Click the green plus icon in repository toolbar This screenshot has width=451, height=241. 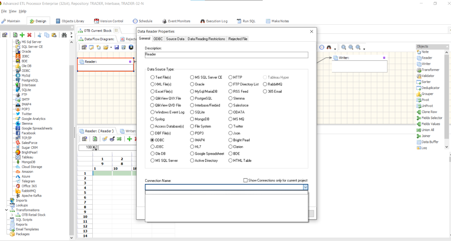22,35
